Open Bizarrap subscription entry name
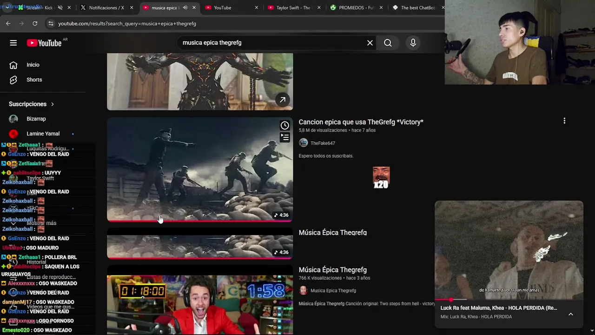 (36, 119)
